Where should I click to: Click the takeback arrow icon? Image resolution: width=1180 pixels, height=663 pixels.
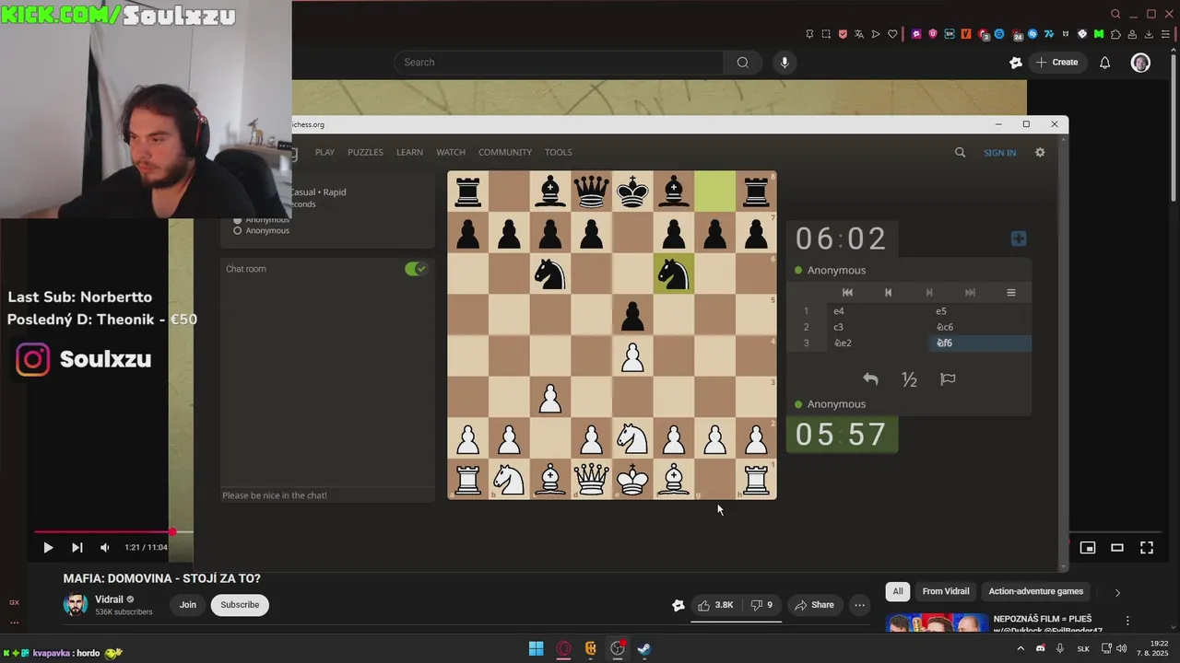click(870, 379)
